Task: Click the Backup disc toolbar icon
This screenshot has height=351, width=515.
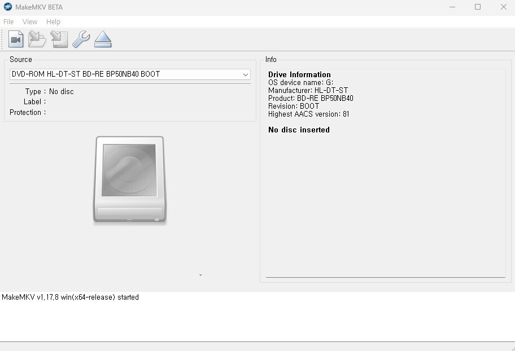Action: [59, 39]
